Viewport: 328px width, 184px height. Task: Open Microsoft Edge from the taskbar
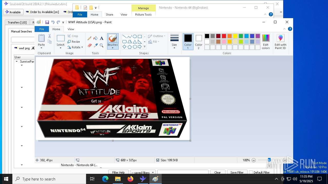[x=105, y=179]
